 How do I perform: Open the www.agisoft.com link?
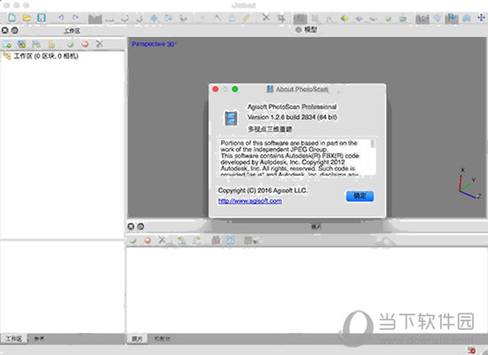[x=250, y=201]
